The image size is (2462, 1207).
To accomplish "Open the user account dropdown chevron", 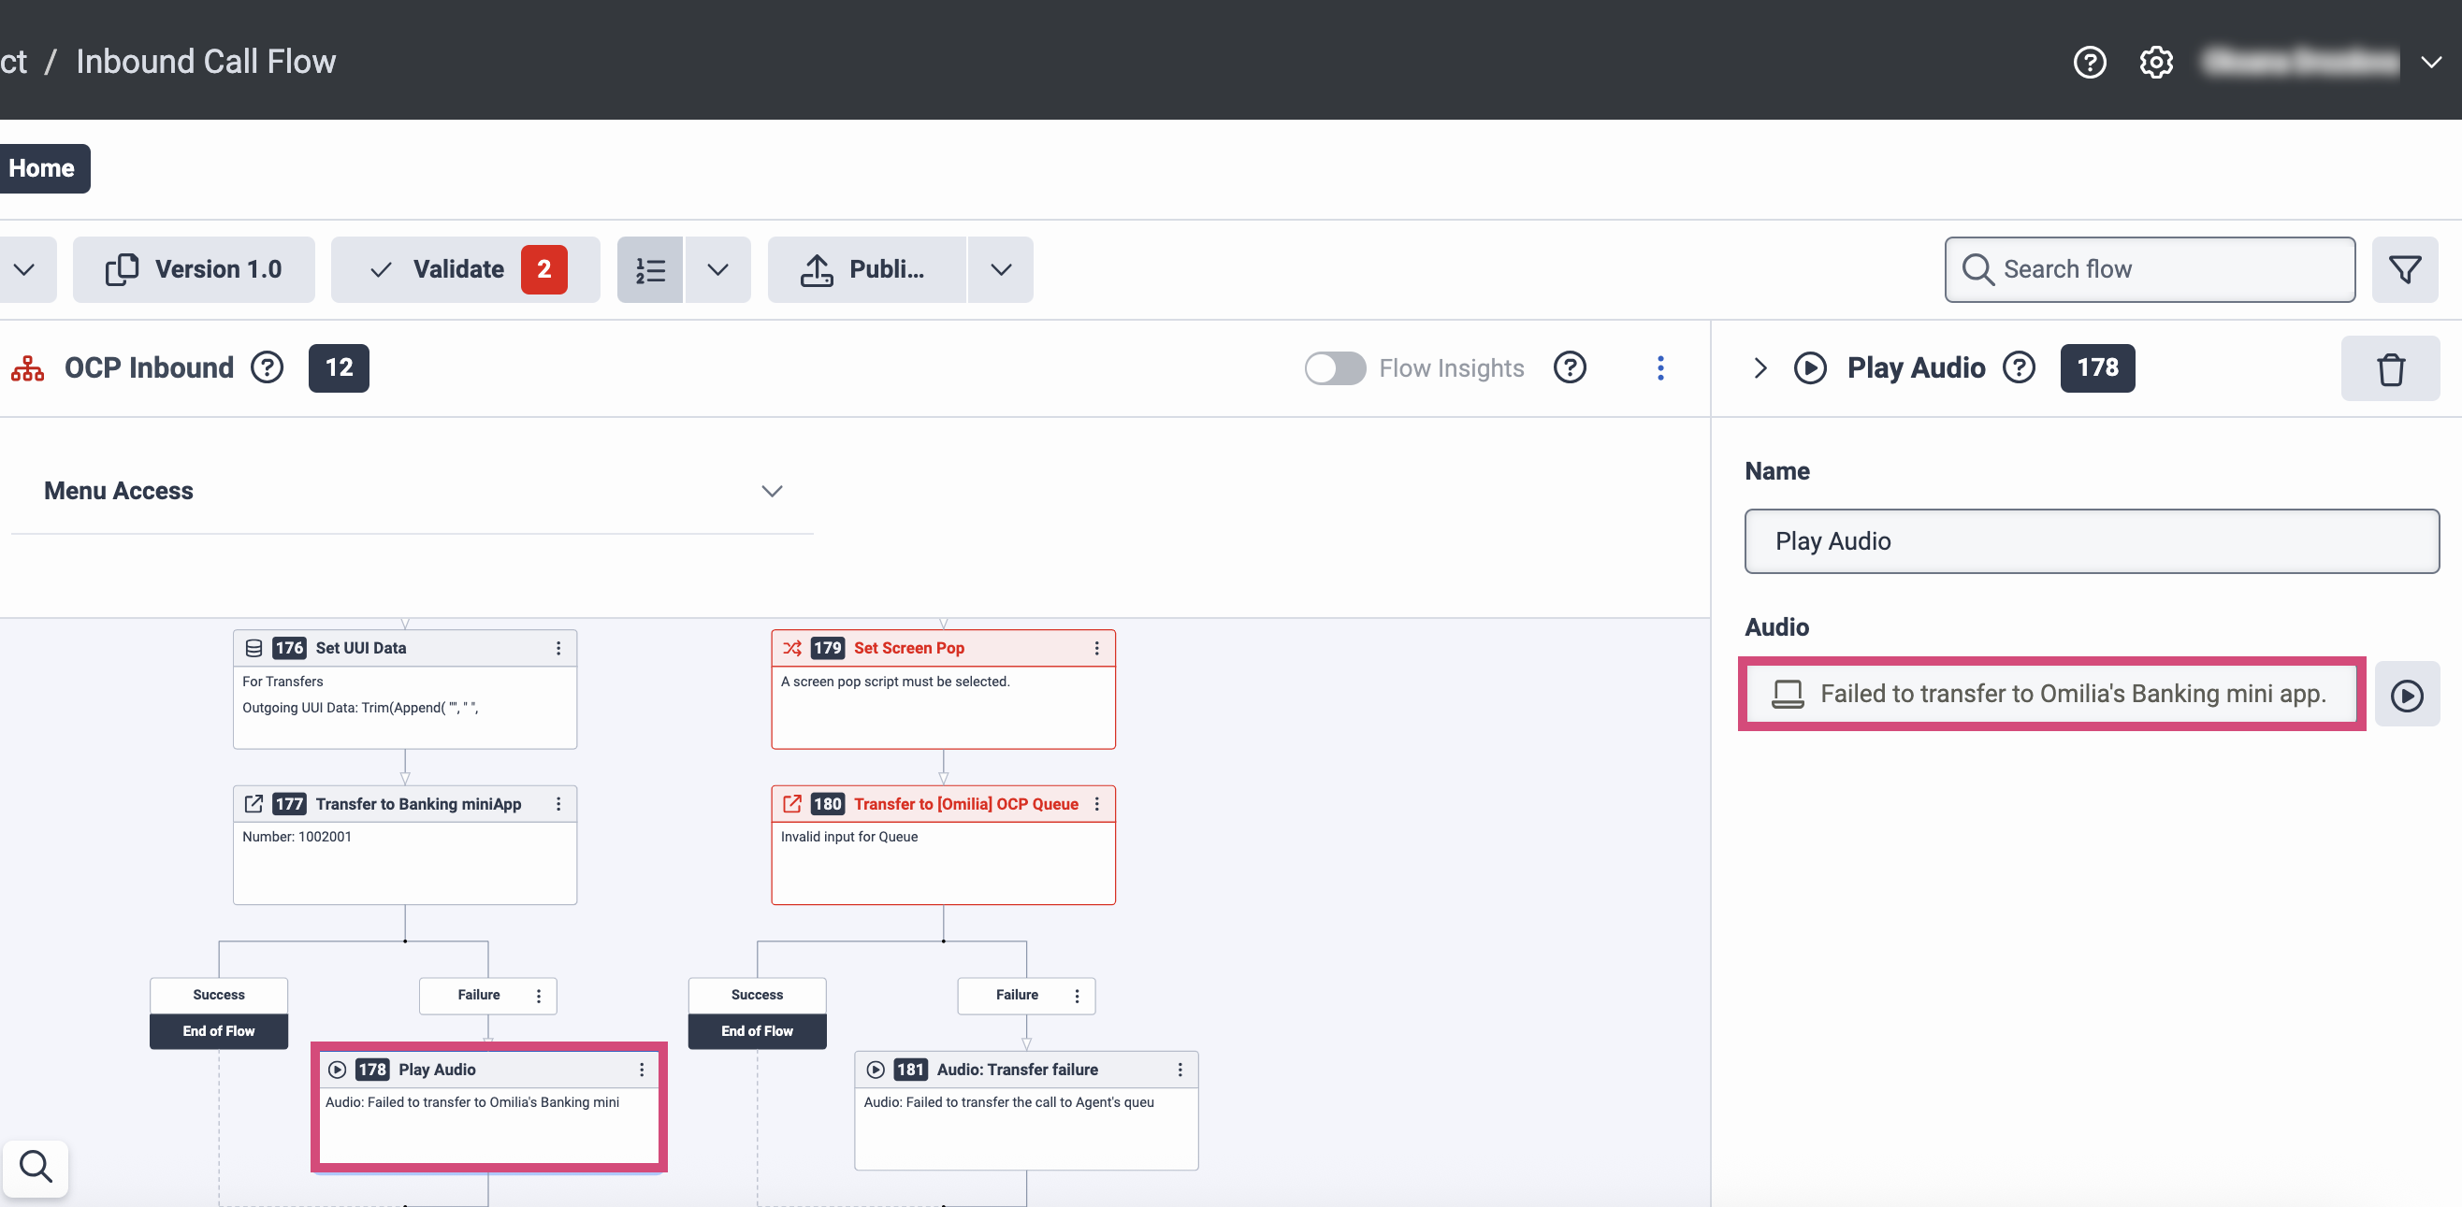I will click(2430, 62).
